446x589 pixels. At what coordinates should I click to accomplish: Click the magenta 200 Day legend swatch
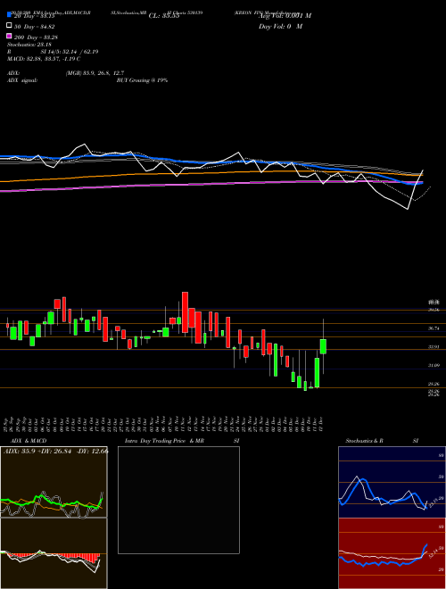[10, 37]
